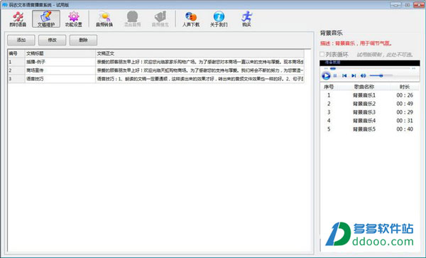
Task: Open 人声下载 voice download icon
Action: coord(191,19)
